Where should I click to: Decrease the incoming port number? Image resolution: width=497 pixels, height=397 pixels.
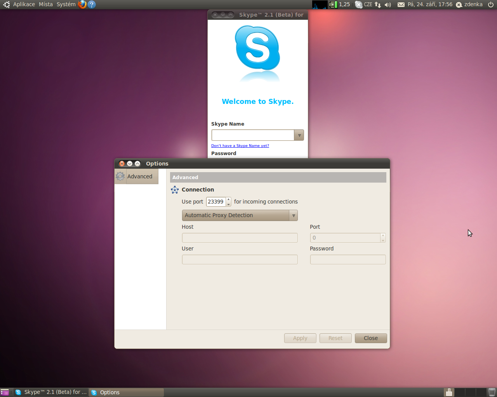[x=228, y=204]
